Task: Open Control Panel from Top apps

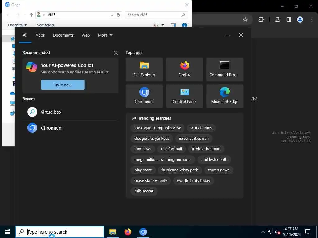Action: click(184, 96)
